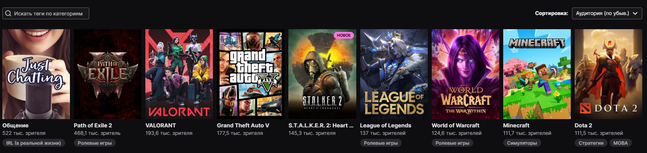The height and width of the screenshot is (153, 647).
Task: Click the НОВОЕ badge on S.T.A.L.K.E.R. 2
Action: coord(344,35)
